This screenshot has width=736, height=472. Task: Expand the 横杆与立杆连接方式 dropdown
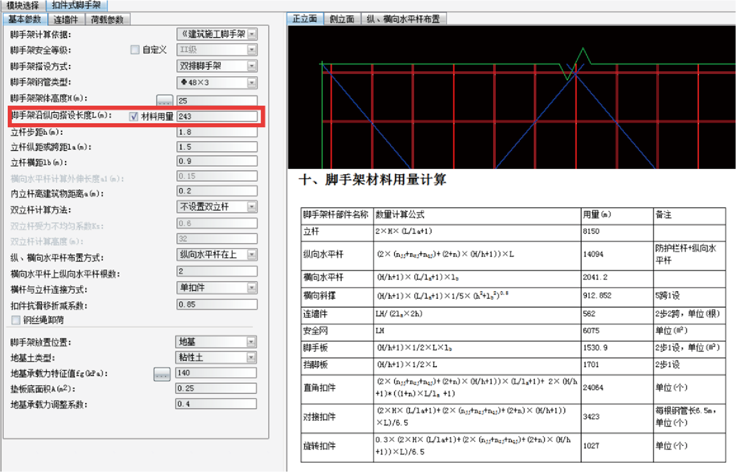[252, 288]
